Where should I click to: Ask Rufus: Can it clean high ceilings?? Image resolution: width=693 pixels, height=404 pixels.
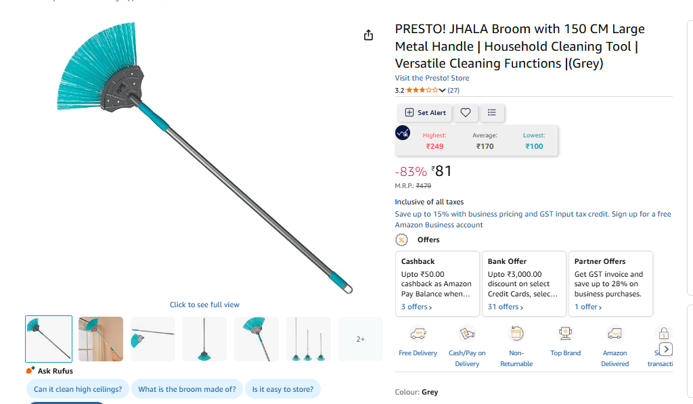click(x=78, y=389)
